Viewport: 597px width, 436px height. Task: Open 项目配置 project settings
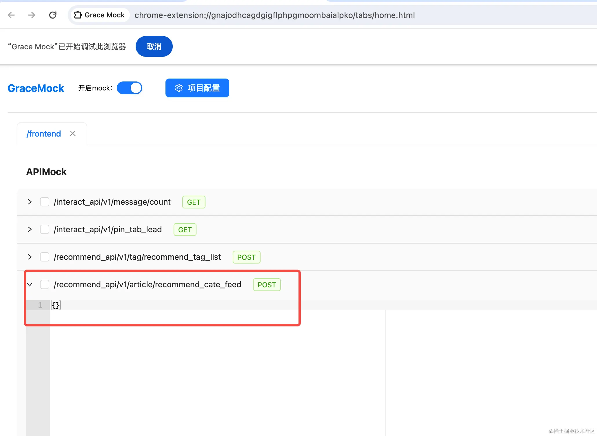coord(203,88)
